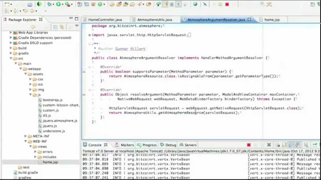Fold the supportsParameter method
The width and height of the screenshot is (321, 180).
[x=90, y=67]
